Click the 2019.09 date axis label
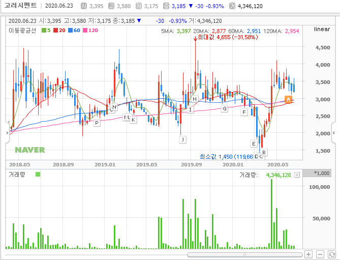The height and width of the screenshot is (260, 340). (191, 165)
